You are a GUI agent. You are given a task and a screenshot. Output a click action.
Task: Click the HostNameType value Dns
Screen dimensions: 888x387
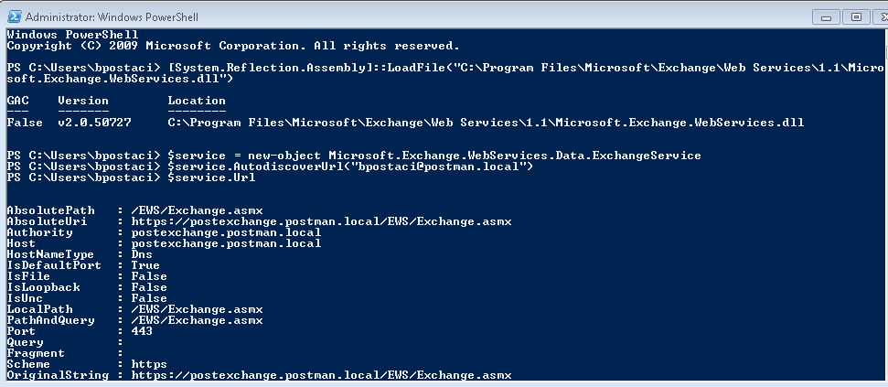[142, 254]
